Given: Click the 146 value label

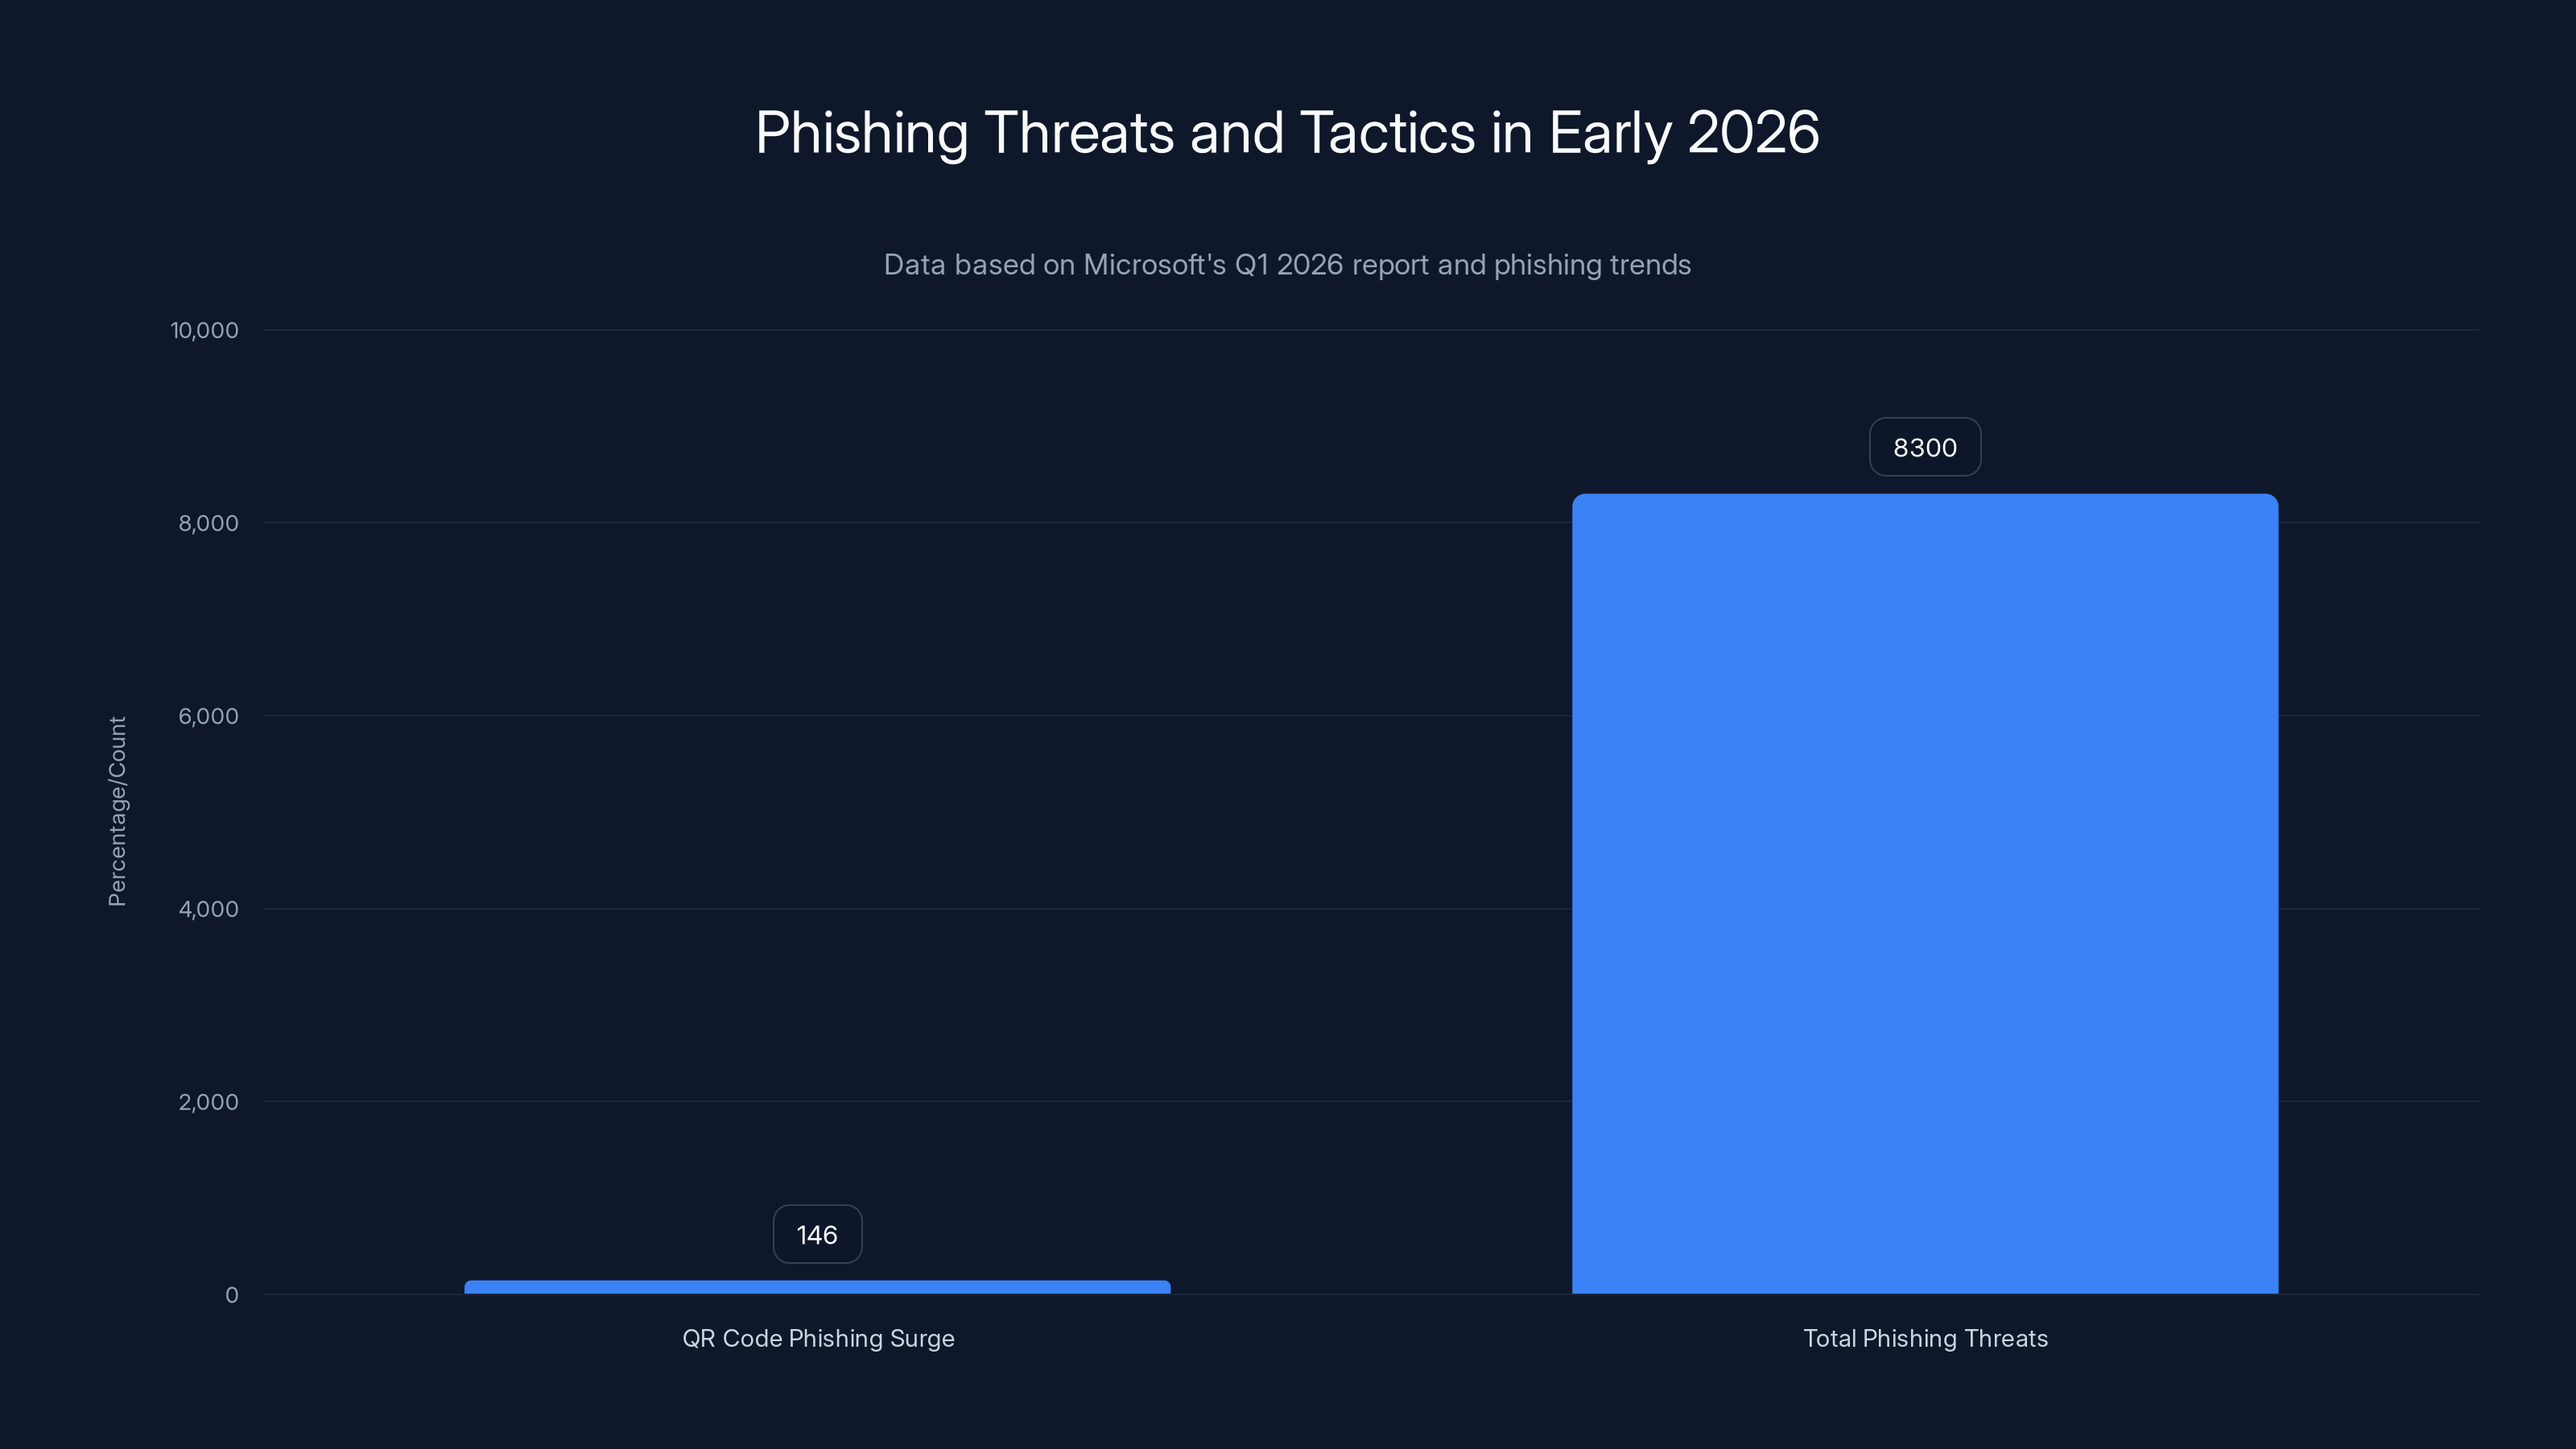Looking at the screenshot, I should [817, 1235].
